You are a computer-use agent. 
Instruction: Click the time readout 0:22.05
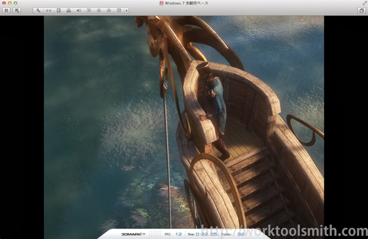206,234
